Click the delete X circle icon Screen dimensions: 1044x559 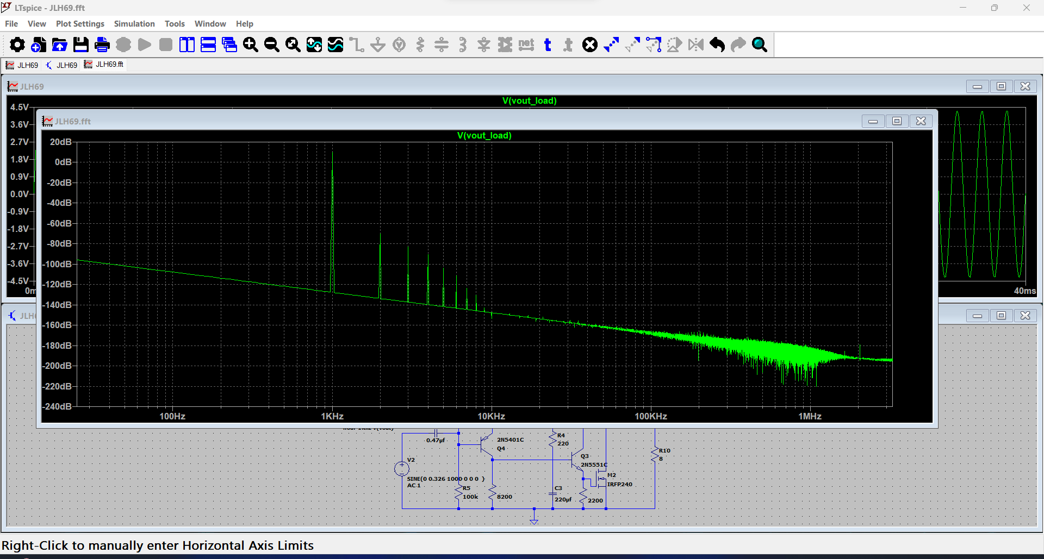tap(590, 45)
